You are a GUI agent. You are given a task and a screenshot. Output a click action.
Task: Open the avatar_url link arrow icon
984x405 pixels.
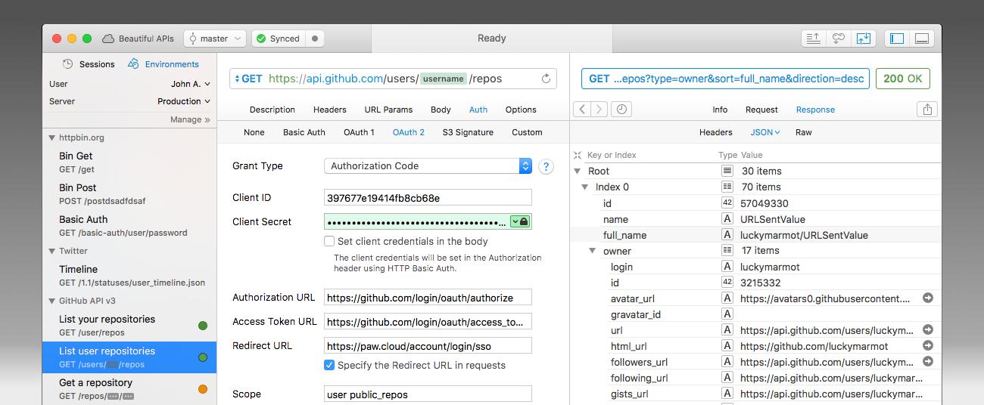[x=928, y=298]
